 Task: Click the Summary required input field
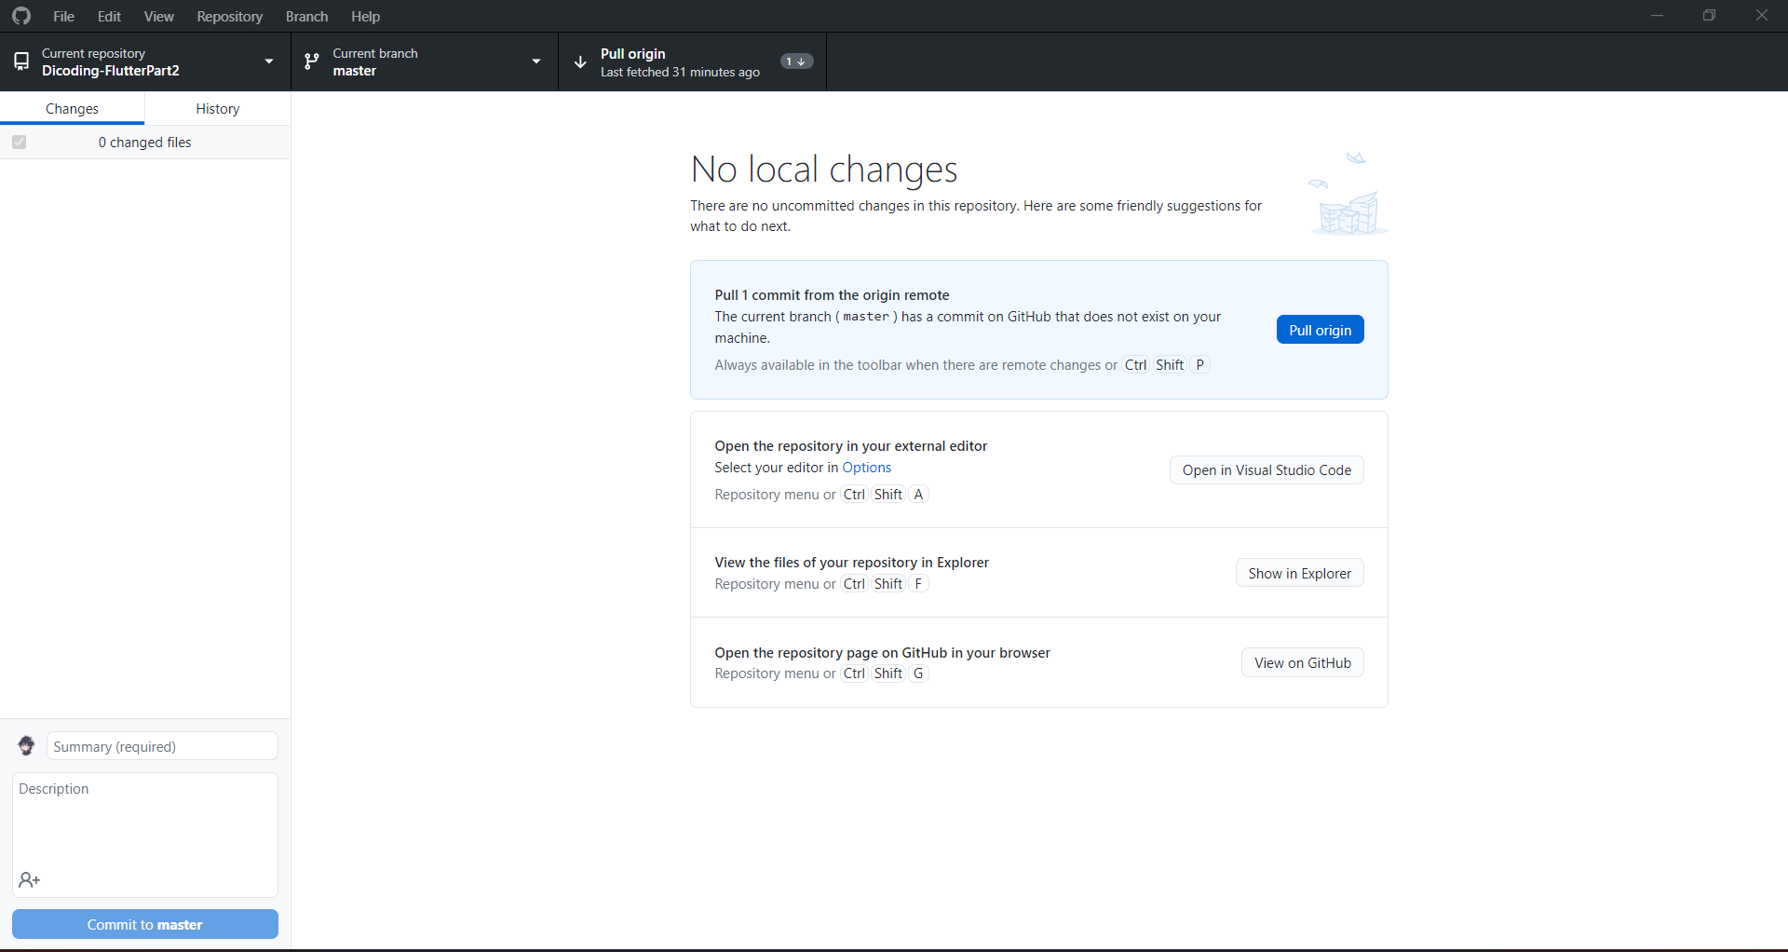160,746
